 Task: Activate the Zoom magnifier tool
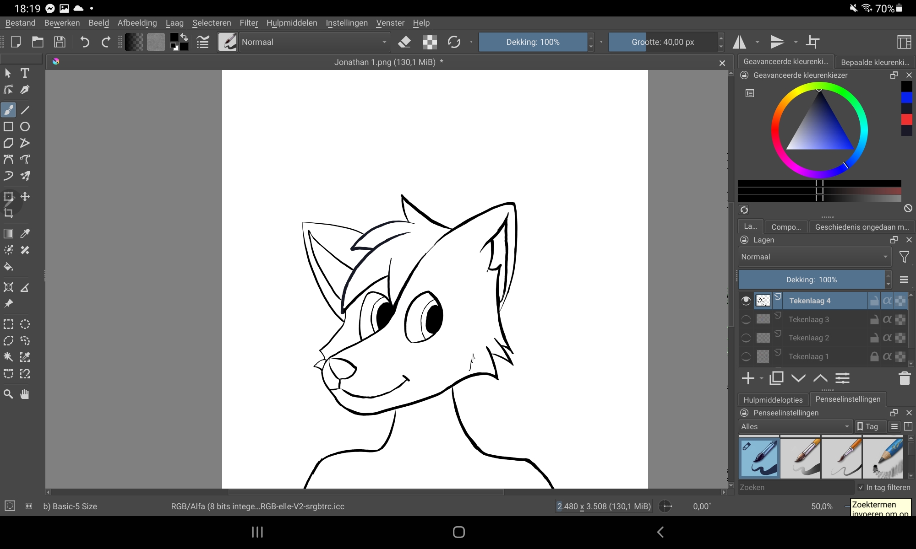click(8, 394)
